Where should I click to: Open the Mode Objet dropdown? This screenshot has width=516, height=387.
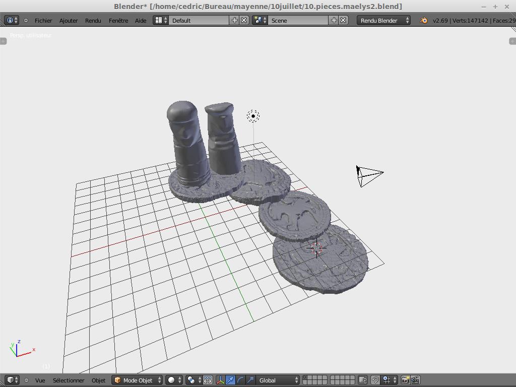138,380
